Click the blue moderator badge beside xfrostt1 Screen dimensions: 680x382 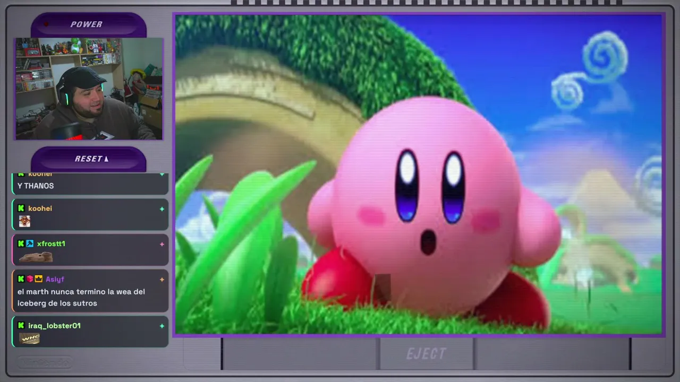click(30, 244)
